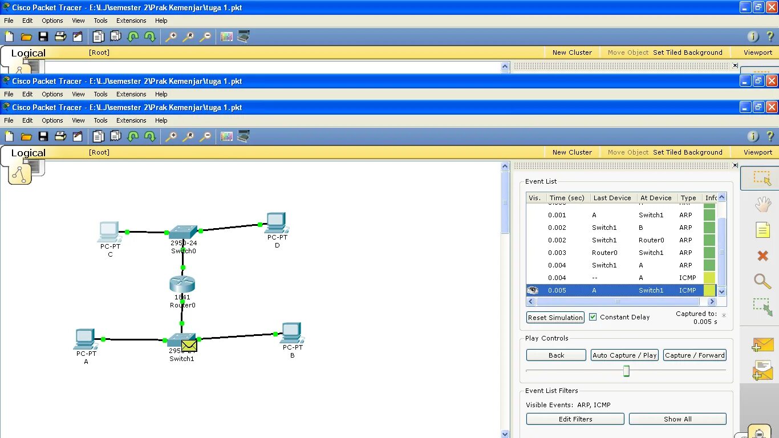The image size is (779, 438).
Task: Open Help menu in middle background window
Action: point(161,94)
